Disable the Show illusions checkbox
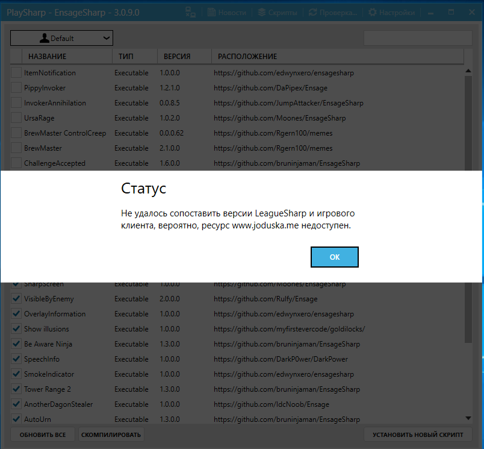Viewport: 484px width, 449px height. [16, 329]
